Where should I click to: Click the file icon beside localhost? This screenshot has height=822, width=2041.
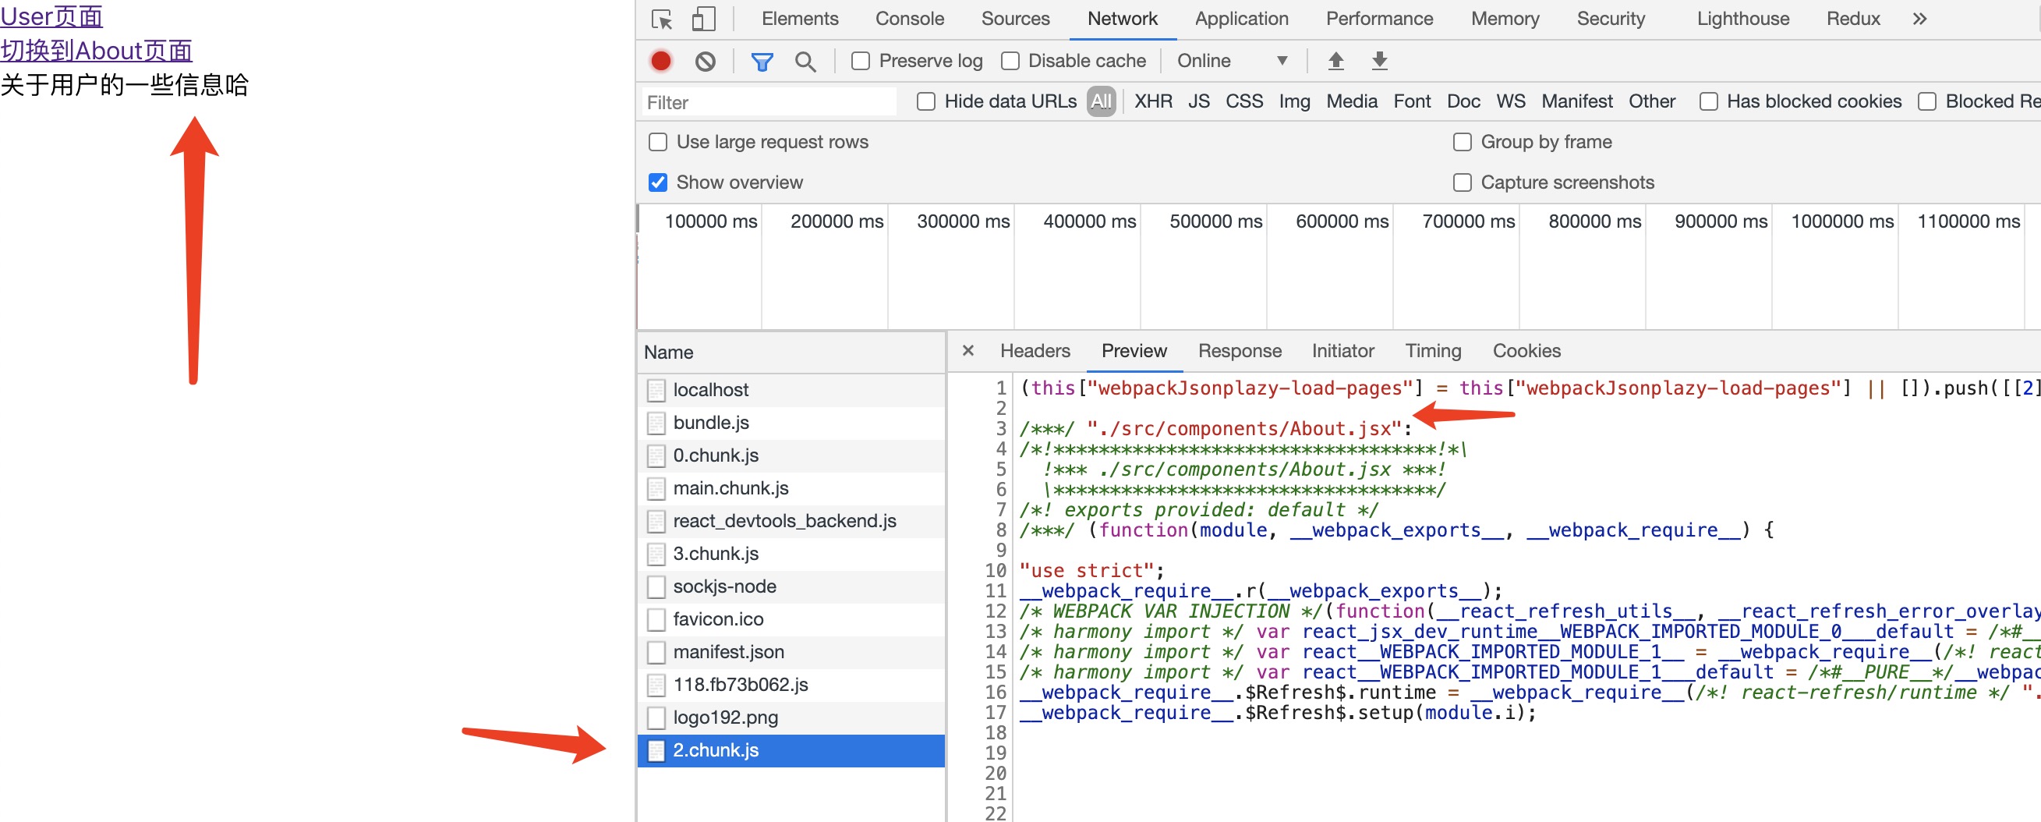pyautogui.click(x=656, y=390)
